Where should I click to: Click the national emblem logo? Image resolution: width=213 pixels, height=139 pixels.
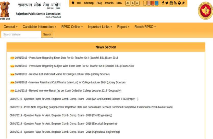pyautogui.click(x=5, y=10)
